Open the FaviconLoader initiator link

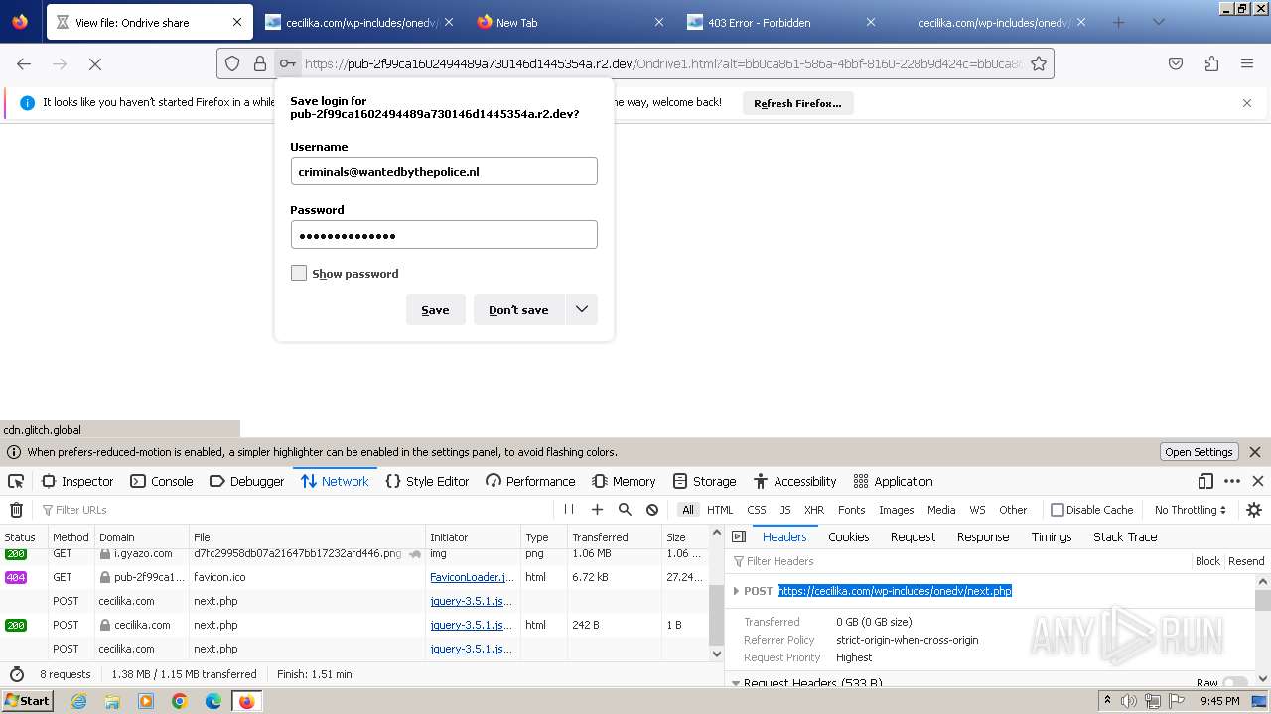(472, 577)
